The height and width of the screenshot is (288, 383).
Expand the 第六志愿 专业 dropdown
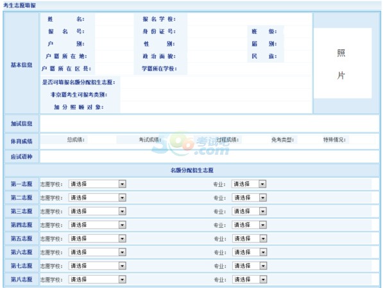pos(249,252)
